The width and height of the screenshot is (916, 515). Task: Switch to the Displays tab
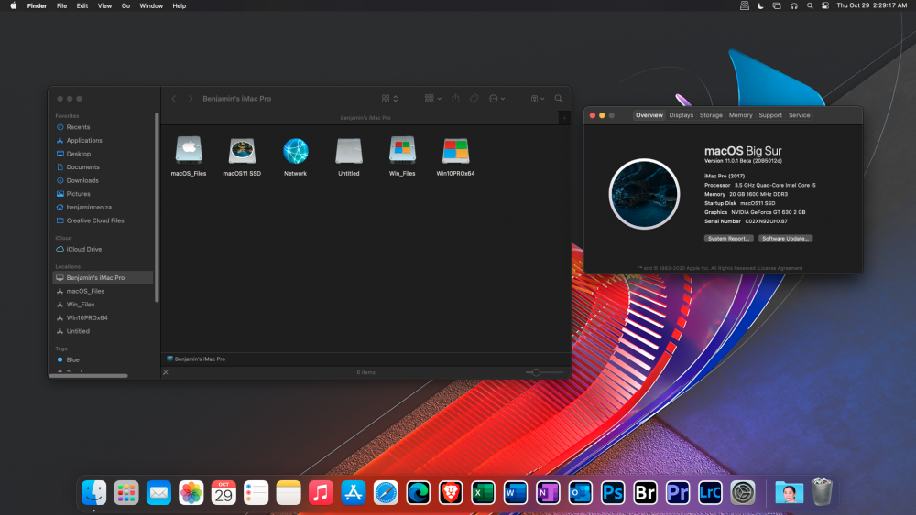pyautogui.click(x=682, y=115)
